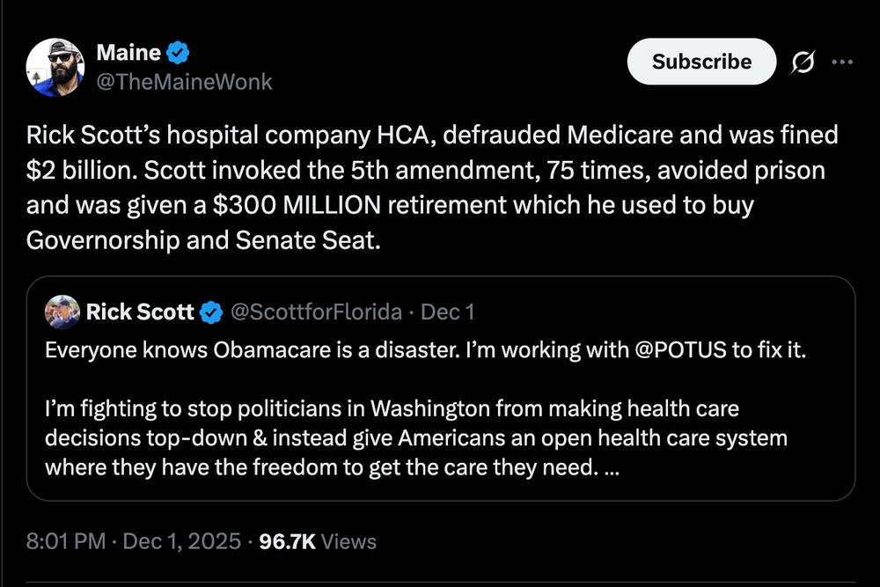Click the 8:01 PM · Dec 1, 2025 timestamp
The height and width of the screenshot is (587, 880).
(x=134, y=541)
